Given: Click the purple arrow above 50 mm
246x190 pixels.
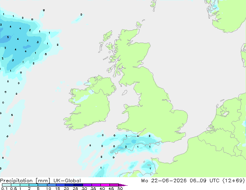Looking at the screenshot, I should click(123, 185).
